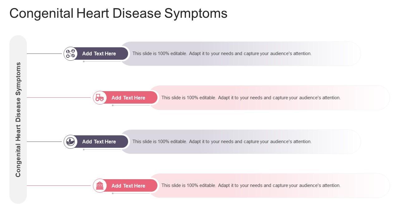399x224 pixels.
Task: Click the slide title 'Congenital Heart Disease Symptoms'
Action: pyautogui.click(x=118, y=13)
